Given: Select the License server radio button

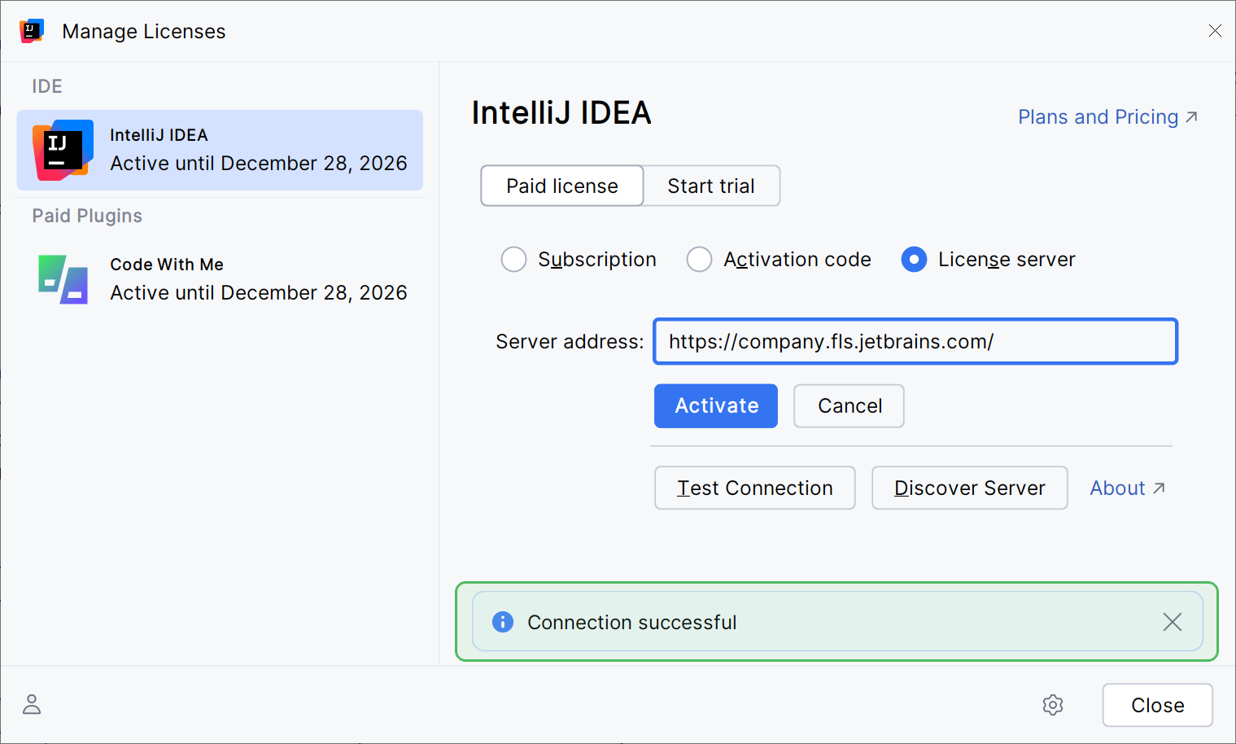Looking at the screenshot, I should (x=914, y=260).
